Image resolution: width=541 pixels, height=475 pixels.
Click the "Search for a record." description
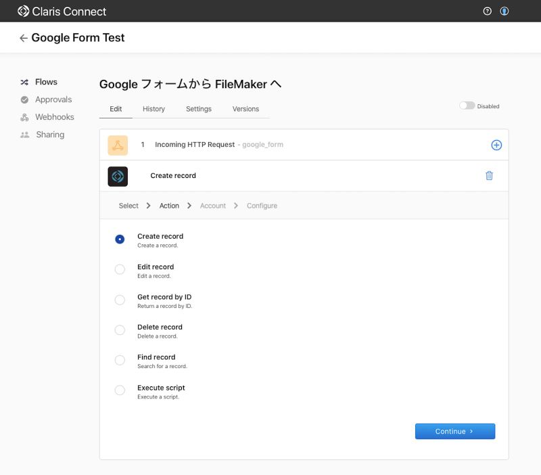click(162, 366)
